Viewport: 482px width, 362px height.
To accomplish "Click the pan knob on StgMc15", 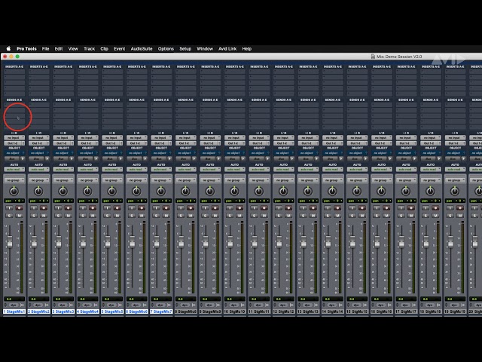I will (356, 191).
